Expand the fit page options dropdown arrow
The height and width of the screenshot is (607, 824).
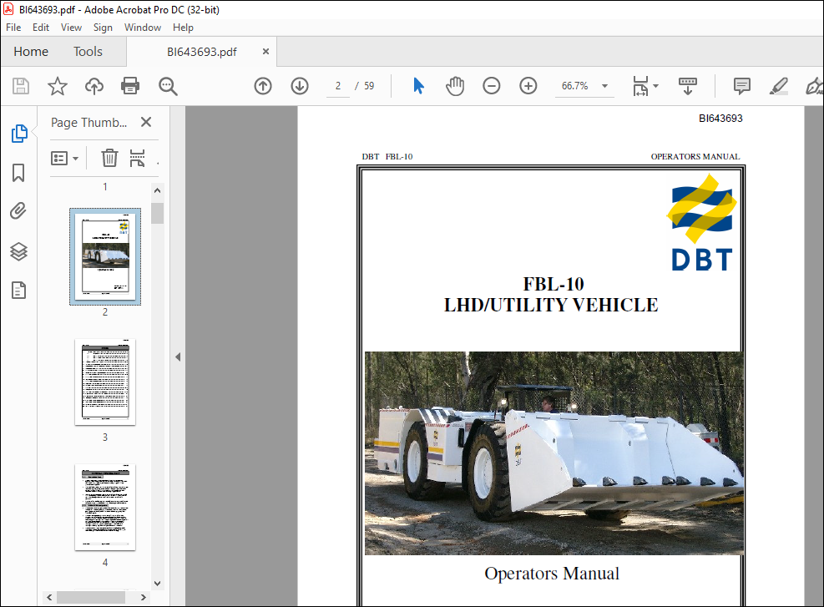(x=655, y=86)
